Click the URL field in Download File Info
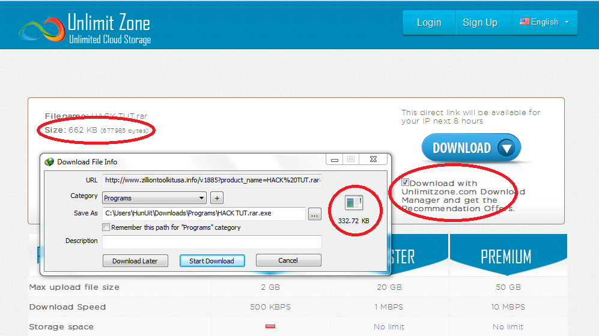 click(x=212, y=180)
